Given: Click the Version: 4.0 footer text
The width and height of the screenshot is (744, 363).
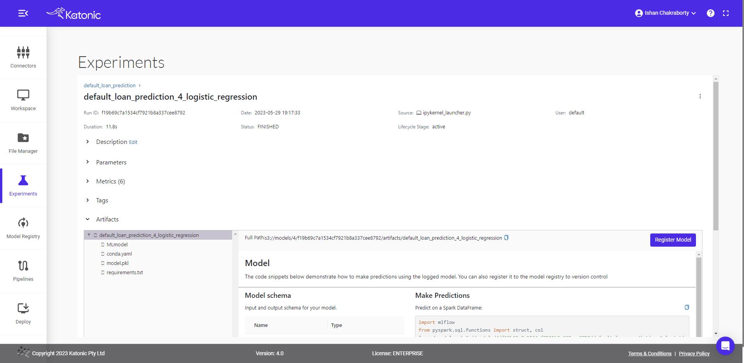Looking at the screenshot, I should click(270, 353).
